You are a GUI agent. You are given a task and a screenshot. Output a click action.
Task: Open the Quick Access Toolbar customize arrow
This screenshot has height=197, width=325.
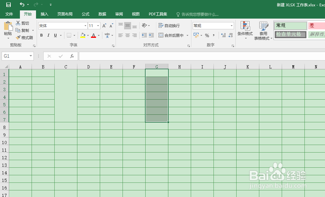[51, 4]
